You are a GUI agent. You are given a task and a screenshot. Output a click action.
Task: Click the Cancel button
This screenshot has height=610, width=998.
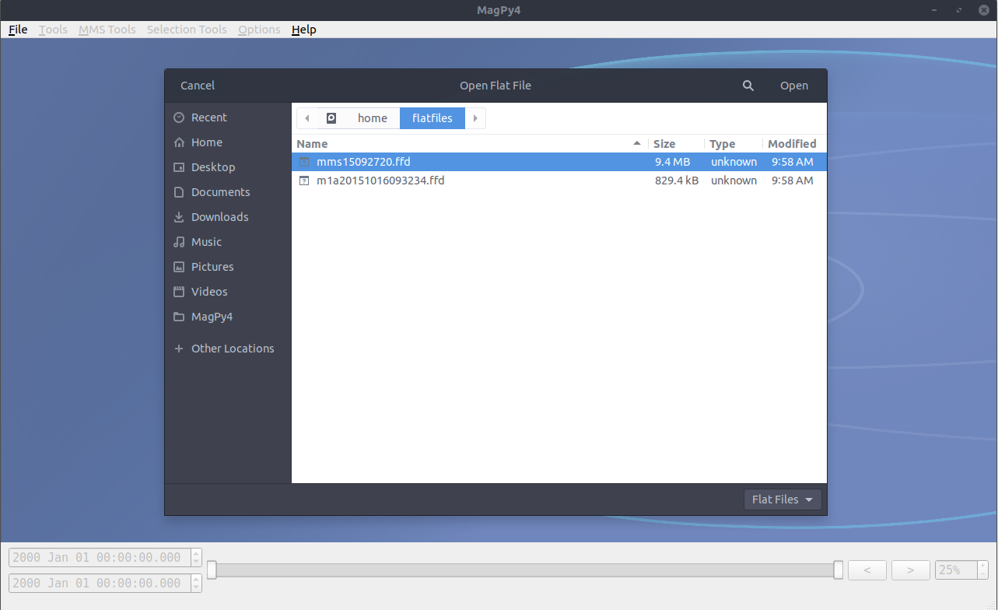point(198,86)
